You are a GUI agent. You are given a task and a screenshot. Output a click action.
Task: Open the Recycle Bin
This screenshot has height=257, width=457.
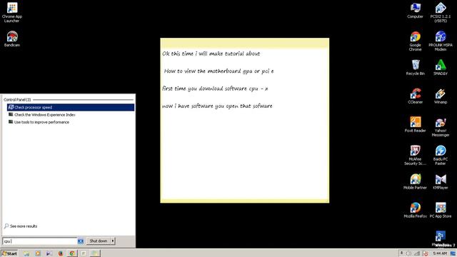[x=415, y=67]
